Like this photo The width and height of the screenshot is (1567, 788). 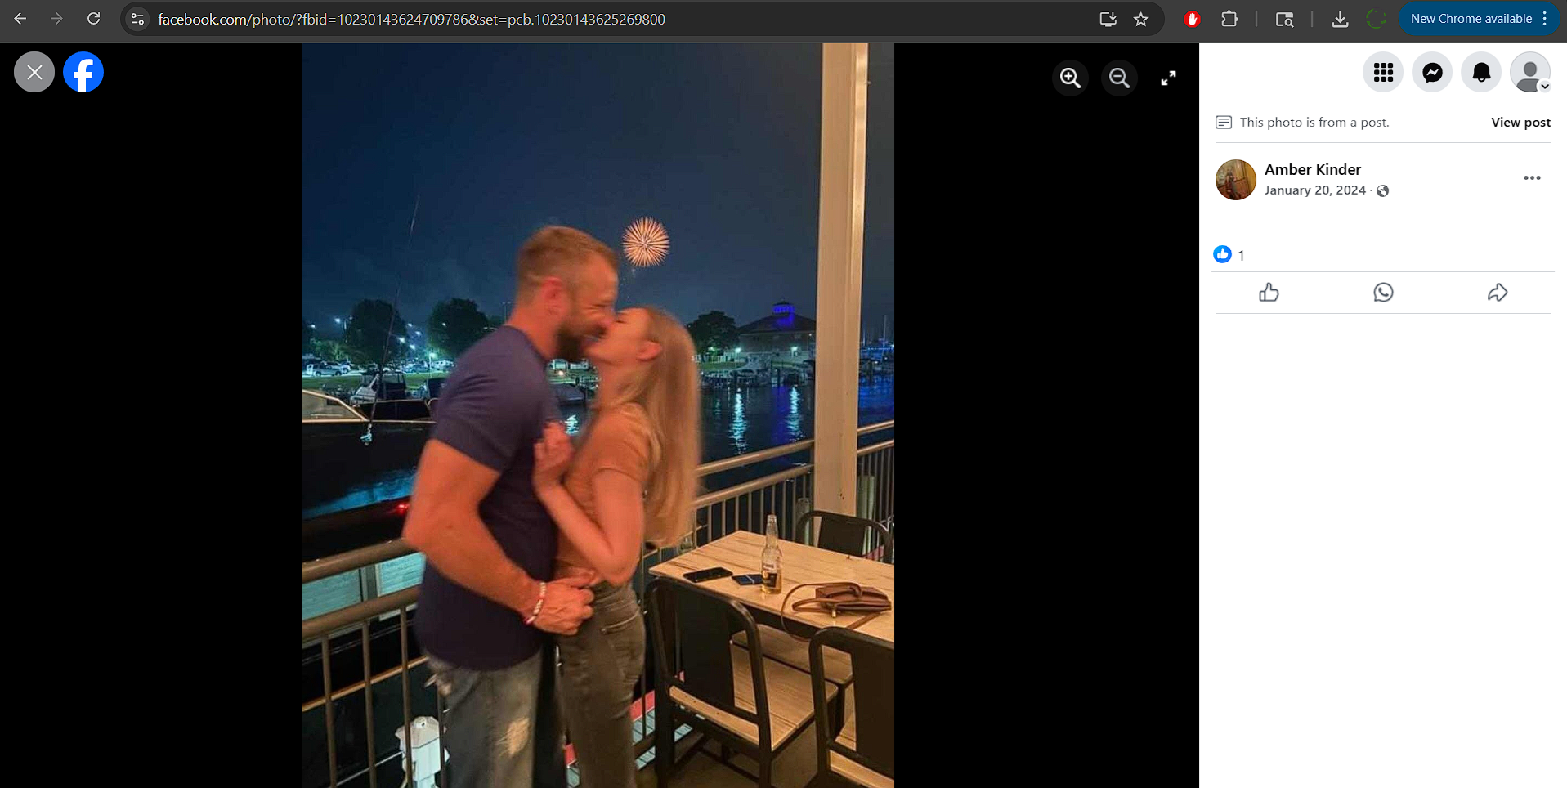click(x=1269, y=293)
